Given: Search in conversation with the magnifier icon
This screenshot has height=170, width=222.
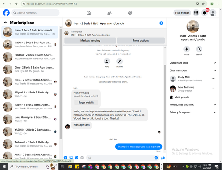Looking at the screenshot, I should point(199,49).
